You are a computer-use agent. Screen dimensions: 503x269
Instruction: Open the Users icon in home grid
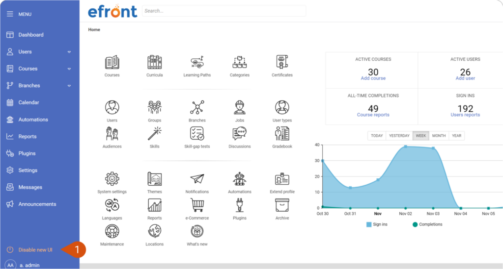[112, 107]
